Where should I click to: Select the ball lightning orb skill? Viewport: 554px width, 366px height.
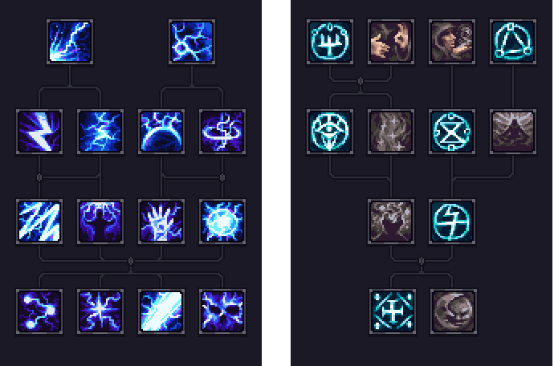pyautogui.click(x=222, y=222)
